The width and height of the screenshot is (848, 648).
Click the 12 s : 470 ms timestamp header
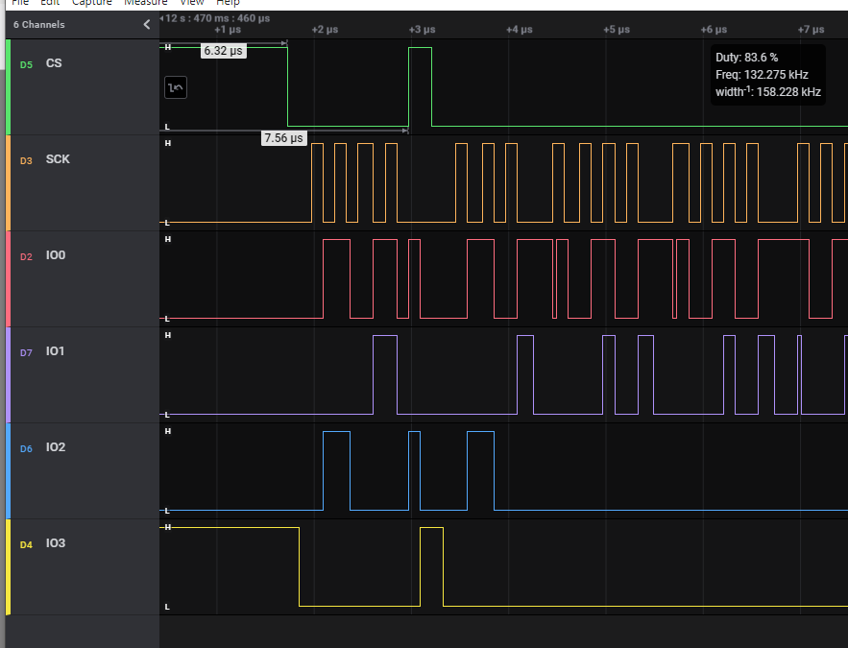coord(217,18)
